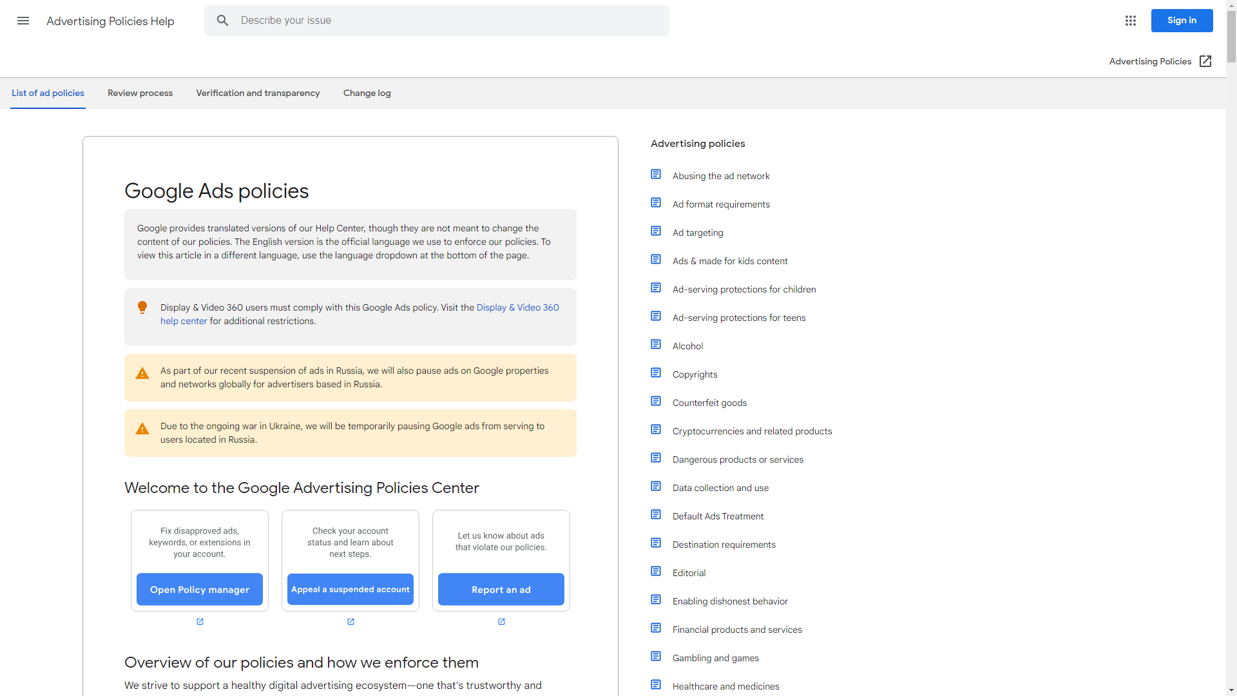The image size is (1237, 696).
Task: Open the Display & Video 360 help center link
Action: tap(517, 307)
